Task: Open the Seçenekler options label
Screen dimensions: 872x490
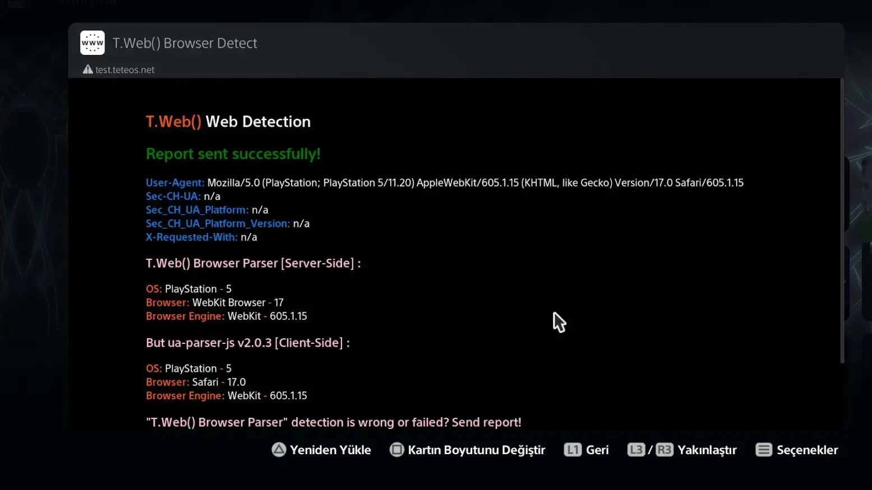Action: [808, 450]
